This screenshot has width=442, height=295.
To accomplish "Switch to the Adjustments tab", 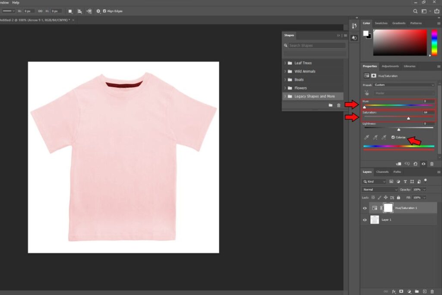I will tap(390, 66).
